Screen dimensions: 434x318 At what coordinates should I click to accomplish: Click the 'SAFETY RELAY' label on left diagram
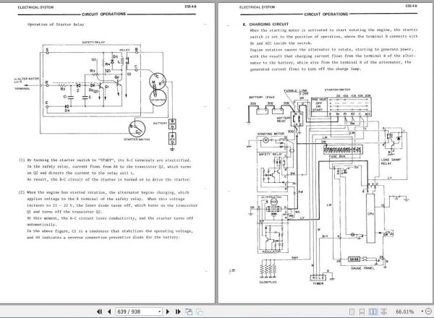pos(93,43)
